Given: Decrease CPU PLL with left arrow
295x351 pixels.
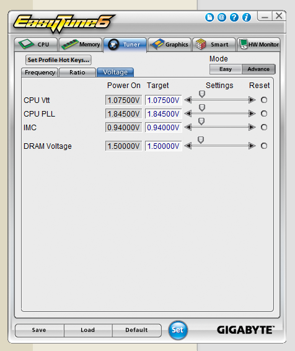Looking at the screenshot, I should 188,113.
